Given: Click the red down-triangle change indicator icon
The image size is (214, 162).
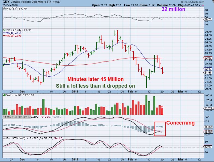Looking at the screenshot, I should pos(203,5).
